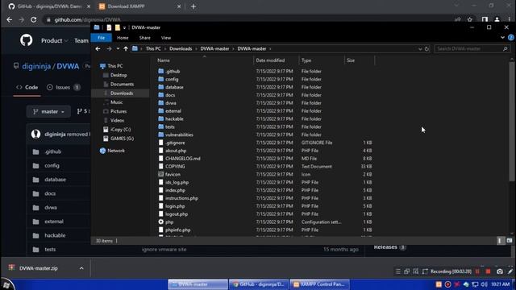Expand the address bar history dropdown

(420, 48)
